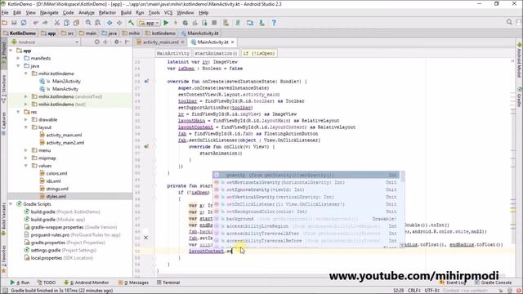523x294 pixels.
Task: Click the Save All toolbar icon
Action: [14, 23]
